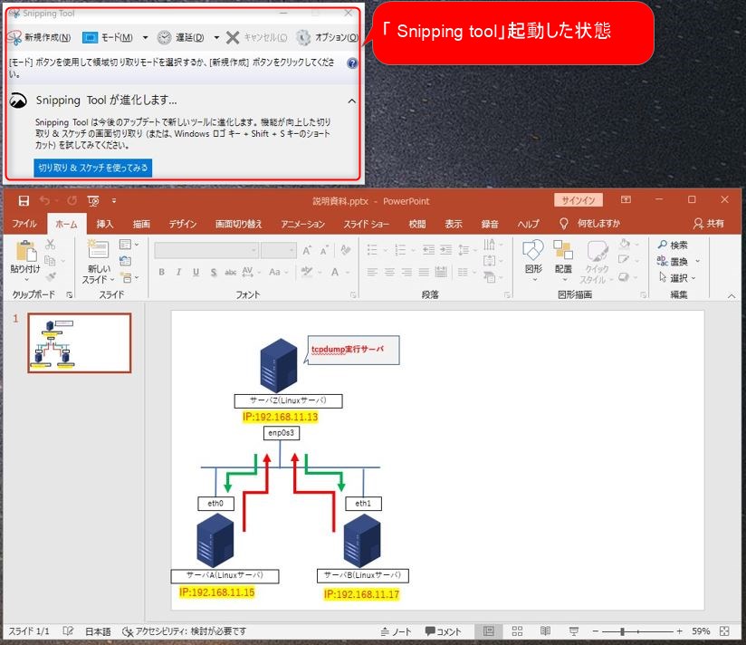Open Options (オプション) in Snipping Tool
Screen dimensions: 746x645
coord(327,37)
